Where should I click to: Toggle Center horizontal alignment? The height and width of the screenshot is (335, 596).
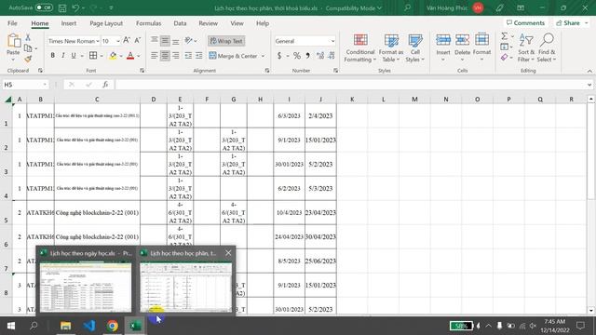click(x=165, y=56)
